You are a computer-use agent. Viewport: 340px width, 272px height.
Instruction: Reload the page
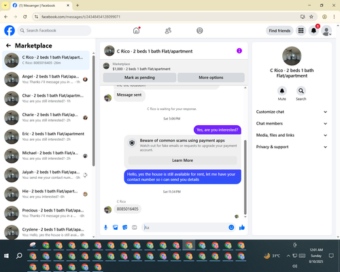click(x=25, y=17)
